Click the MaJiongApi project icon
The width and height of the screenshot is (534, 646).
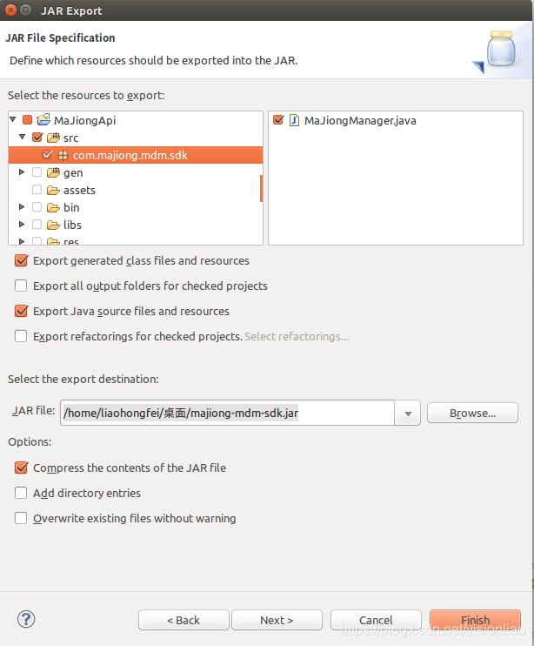[x=43, y=120]
